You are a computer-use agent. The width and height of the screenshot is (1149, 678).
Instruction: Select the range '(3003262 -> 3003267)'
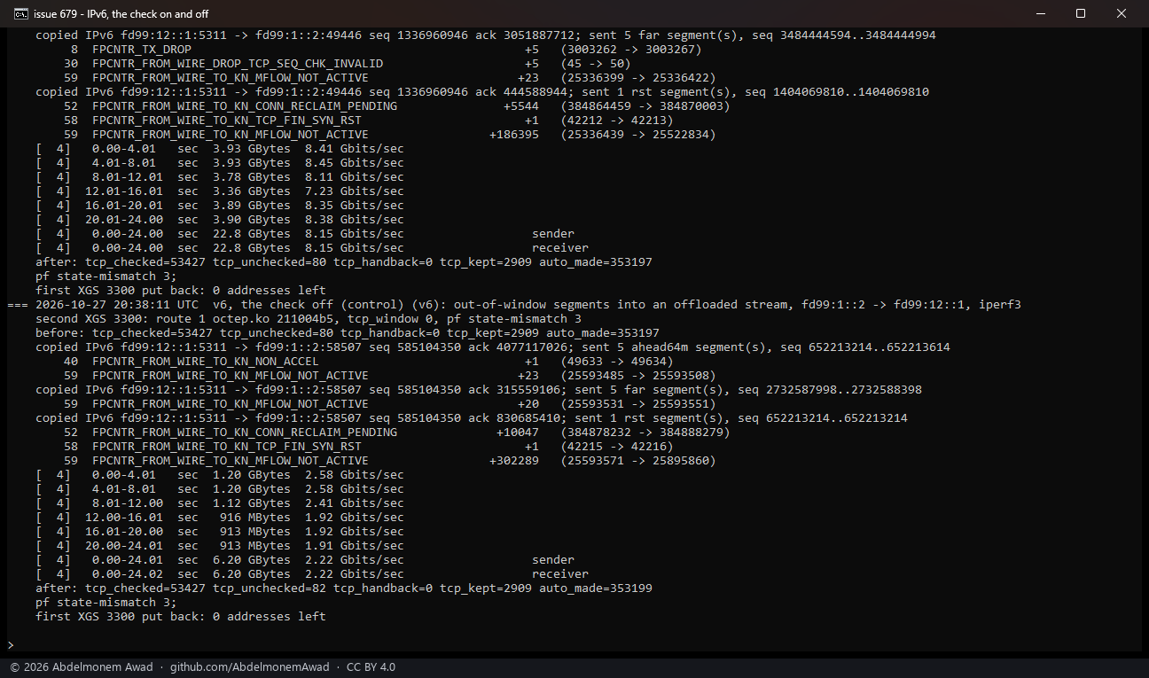631,50
